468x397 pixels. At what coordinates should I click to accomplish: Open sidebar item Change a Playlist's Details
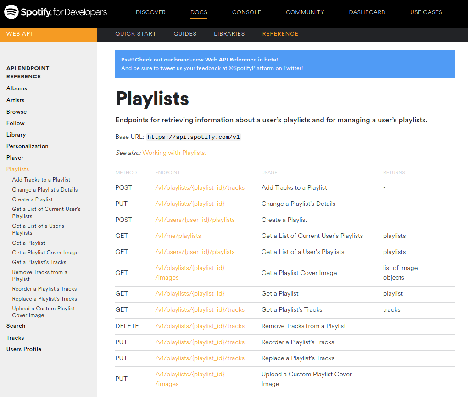click(x=45, y=190)
